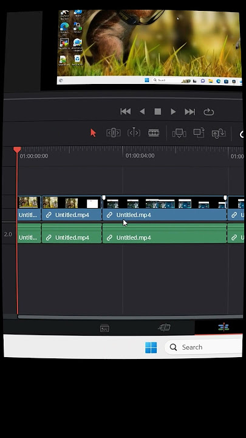
Task: Click the Replace Clip toolbar icon
Action: [x=219, y=133]
